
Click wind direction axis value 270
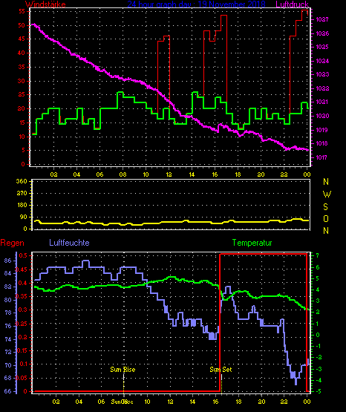[22, 193]
